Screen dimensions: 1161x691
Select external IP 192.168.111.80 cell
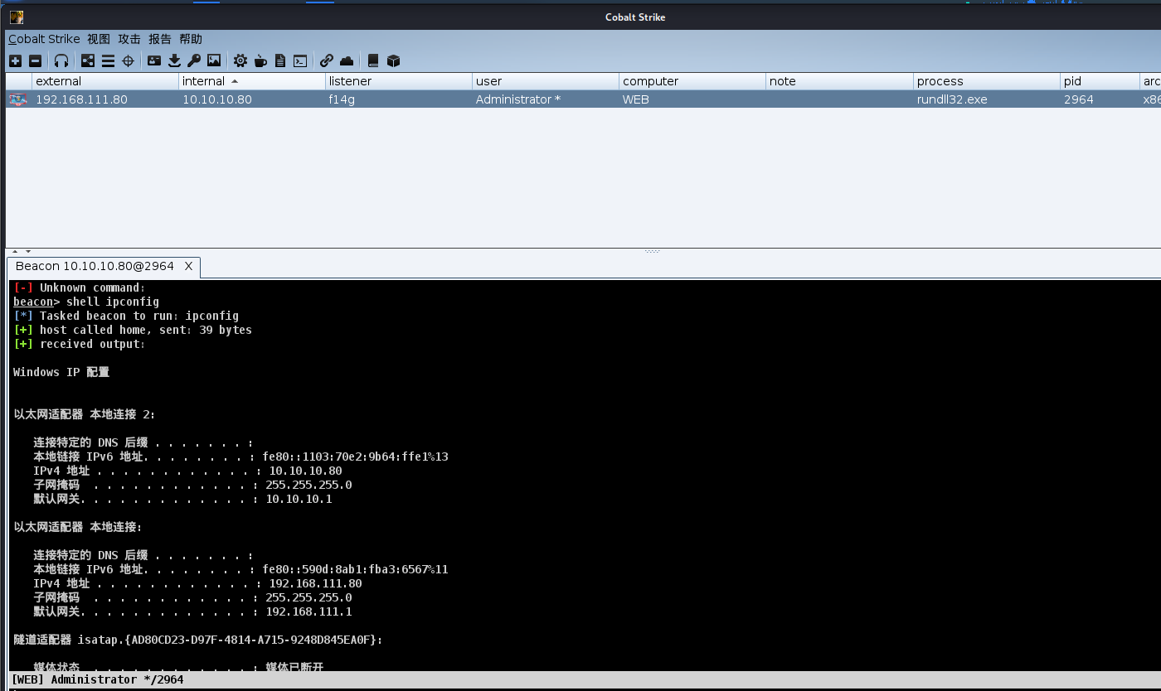coord(105,99)
